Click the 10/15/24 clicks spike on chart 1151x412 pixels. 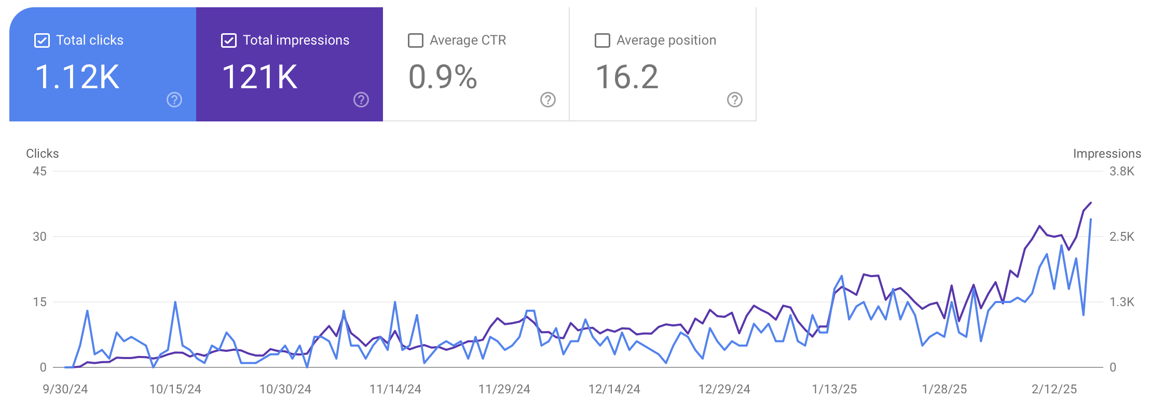click(x=175, y=302)
